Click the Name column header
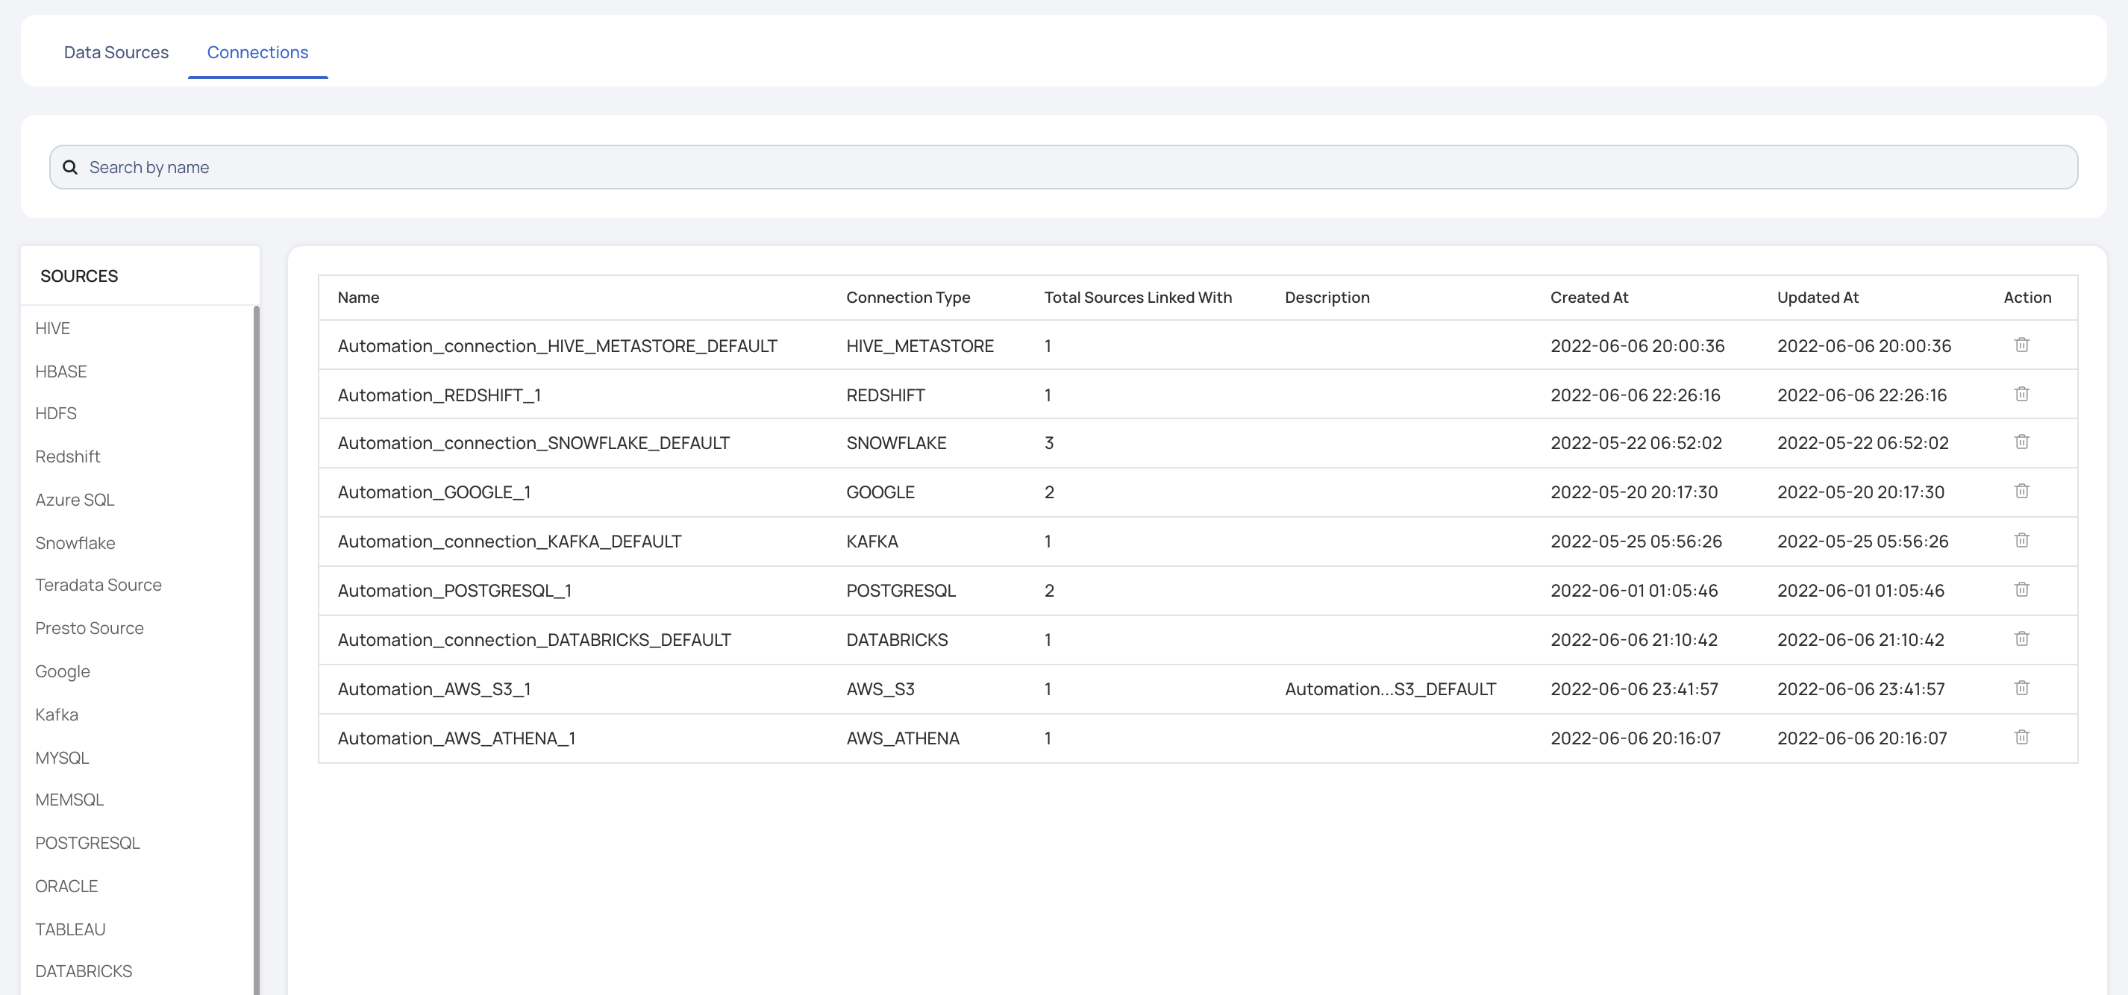The width and height of the screenshot is (2128, 995). pyautogui.click(x=357, y=298)
